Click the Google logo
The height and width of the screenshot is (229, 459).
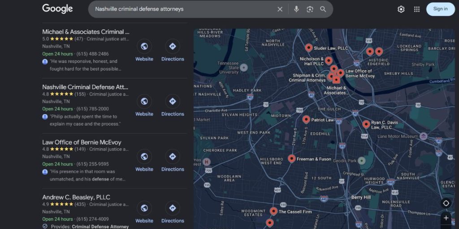(57, 9)
